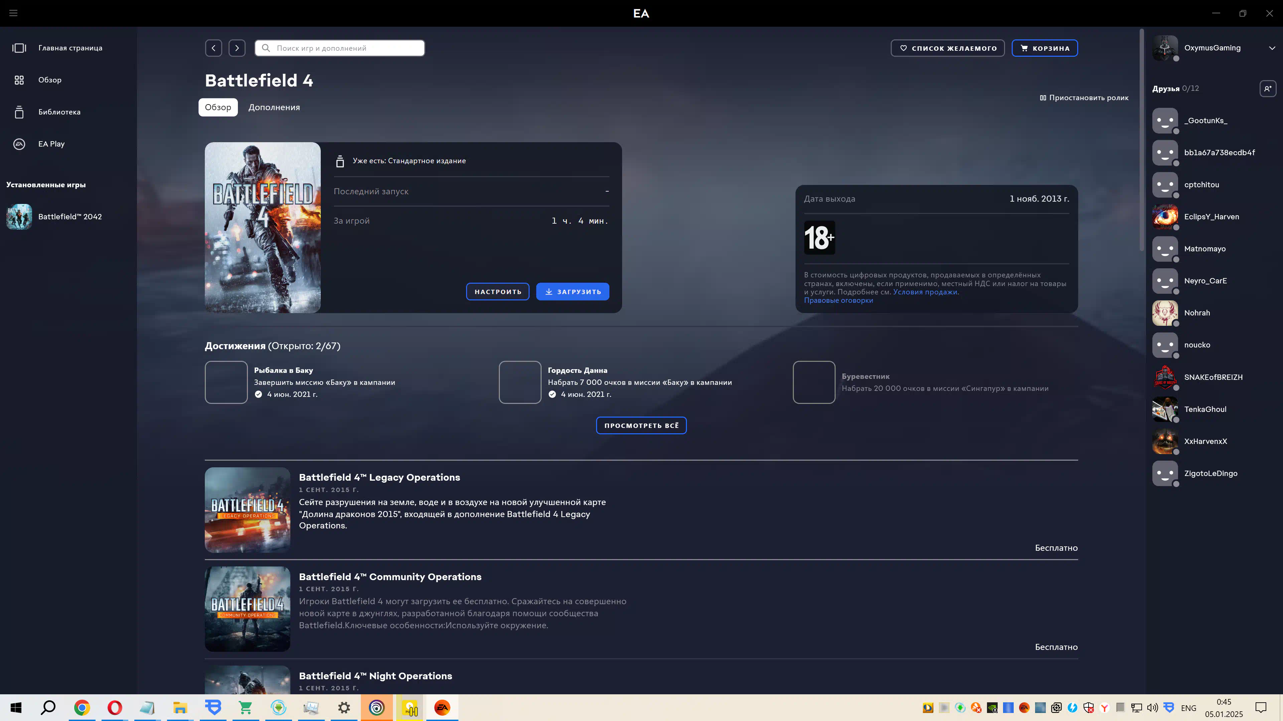
Task: Click the main page vertical scrollbar
Action: (1142, 139)
